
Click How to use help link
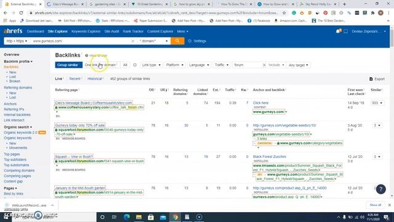coord(98,55)
